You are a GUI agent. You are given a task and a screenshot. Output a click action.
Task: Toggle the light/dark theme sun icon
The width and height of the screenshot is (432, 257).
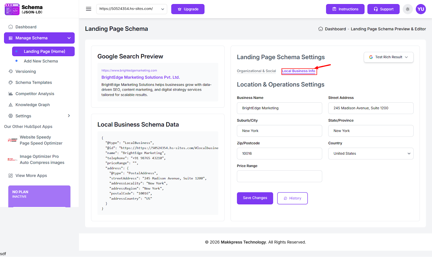408,9
